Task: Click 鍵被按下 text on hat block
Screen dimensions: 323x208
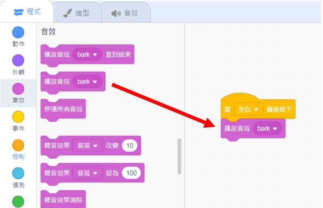Action: click(279, 109)
